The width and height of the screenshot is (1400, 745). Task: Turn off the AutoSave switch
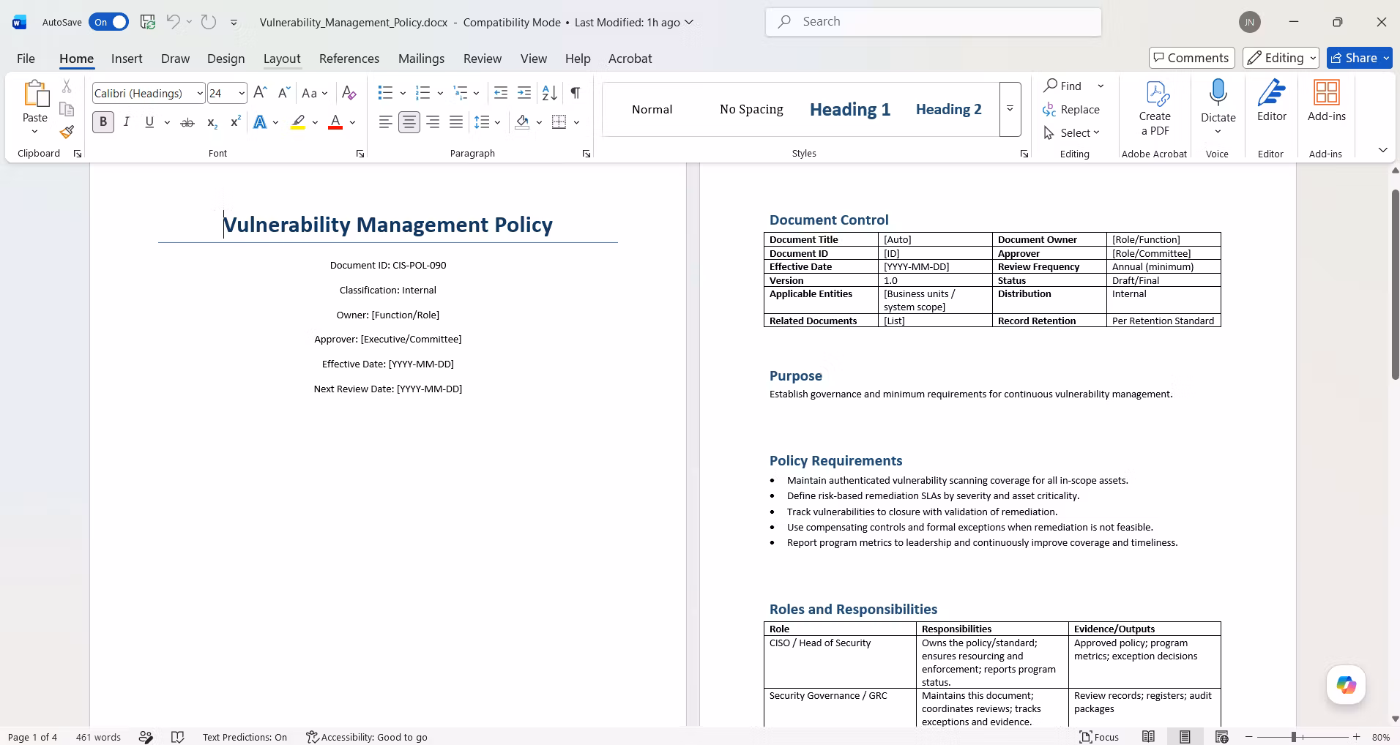[x=108, y=22]
